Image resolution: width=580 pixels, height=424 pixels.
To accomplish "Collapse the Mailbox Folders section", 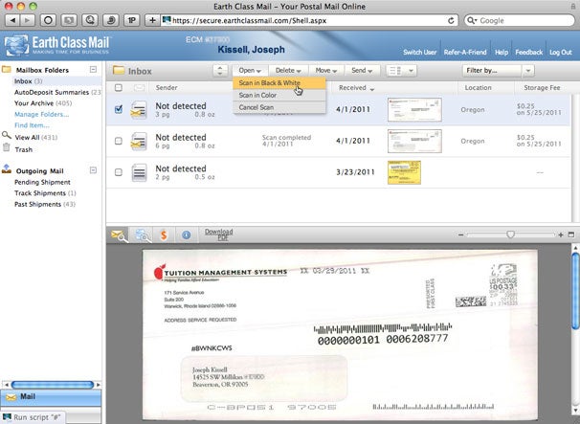I will (x=93, y=69).
